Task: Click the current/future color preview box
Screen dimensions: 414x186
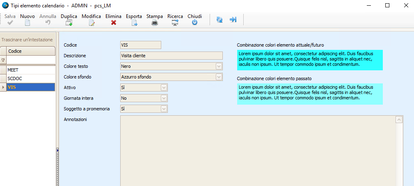Action: (310, 60)
